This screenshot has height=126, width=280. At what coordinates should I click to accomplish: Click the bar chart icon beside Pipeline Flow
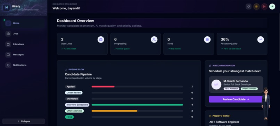tap(66, 70)
